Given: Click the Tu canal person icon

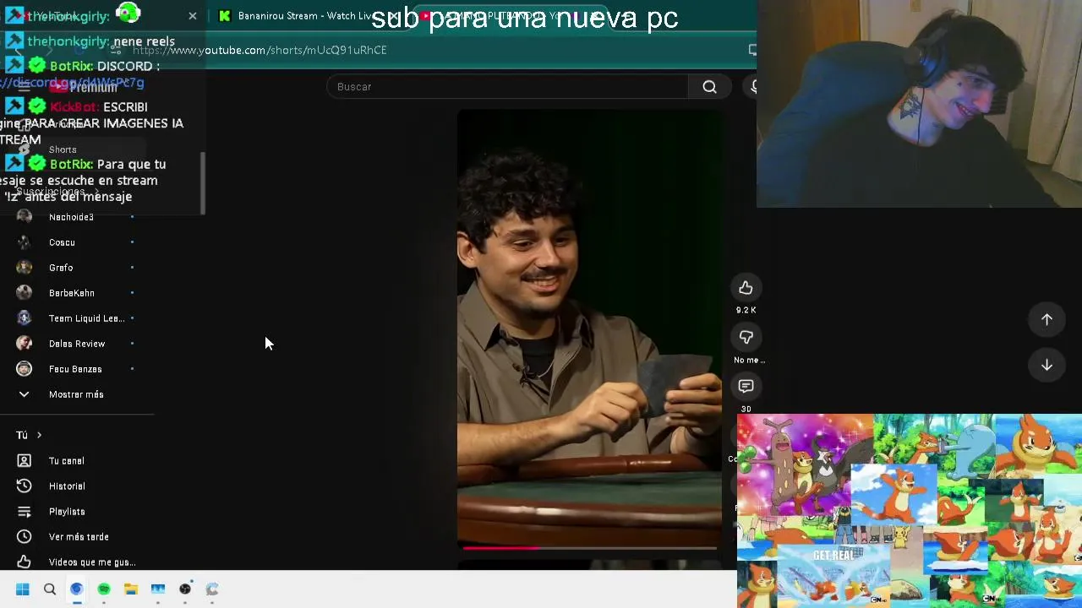Looking at the screenshot, I should [24, 461].
